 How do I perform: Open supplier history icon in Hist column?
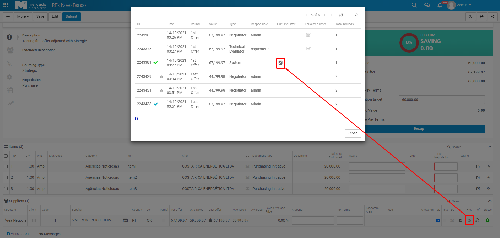(469, 220)
